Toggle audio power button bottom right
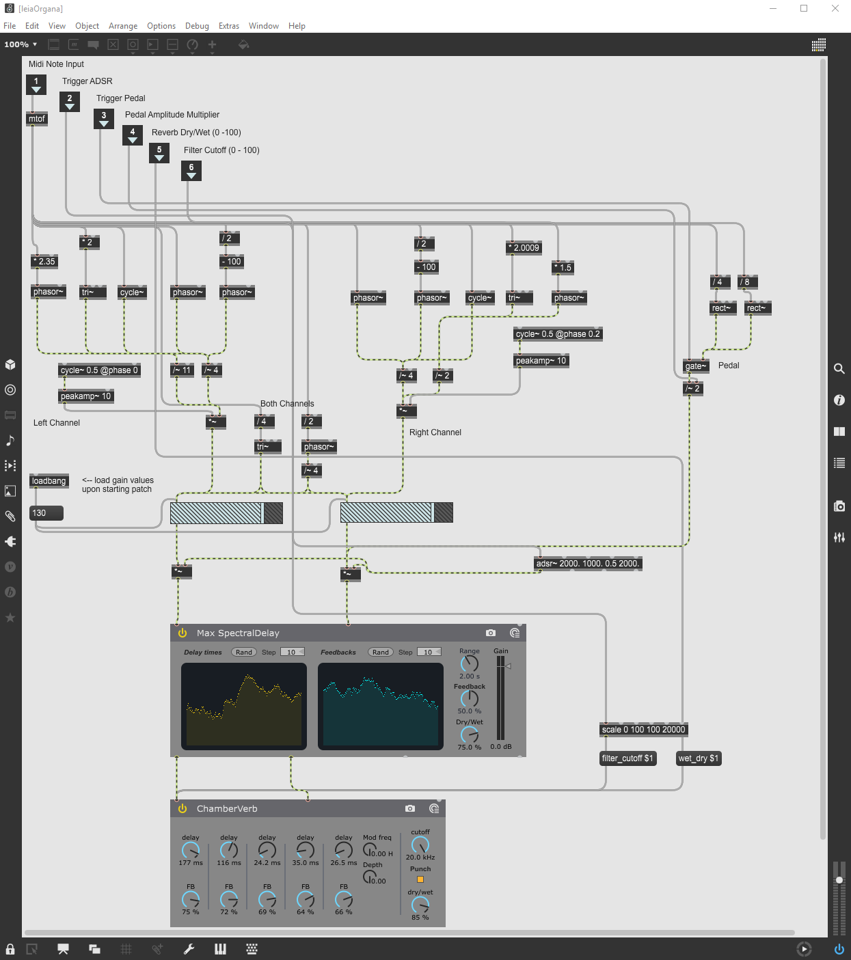The width and height of the screenshot is (851, 960). click(x=839, y=949)
